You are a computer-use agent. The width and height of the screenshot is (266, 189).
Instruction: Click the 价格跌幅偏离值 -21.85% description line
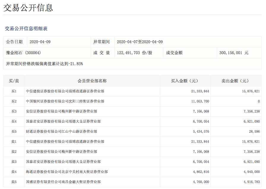(x=45, y=64)
